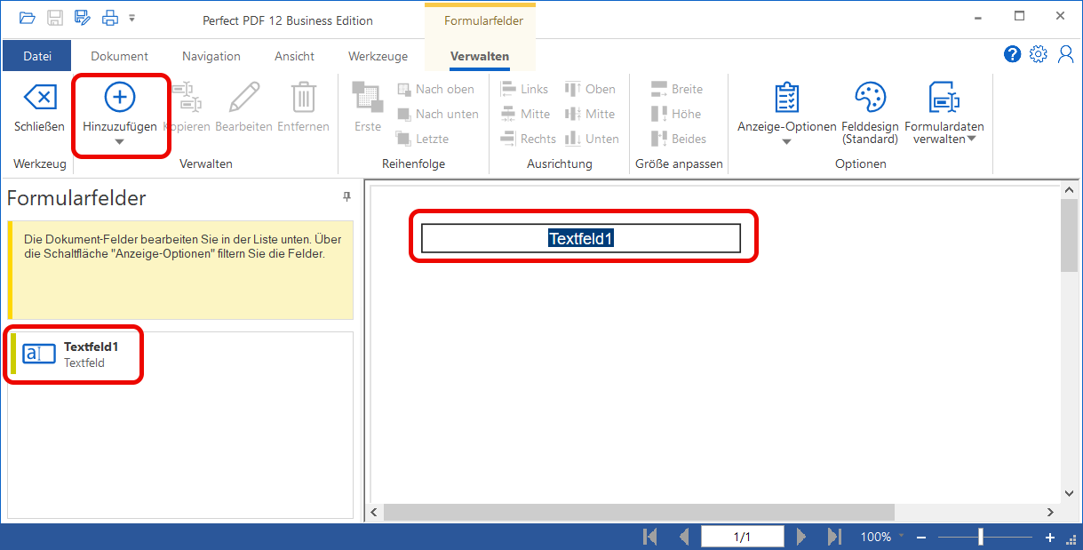
Task: Click the zoom slider handle
Action: click(x=981, y=537)
